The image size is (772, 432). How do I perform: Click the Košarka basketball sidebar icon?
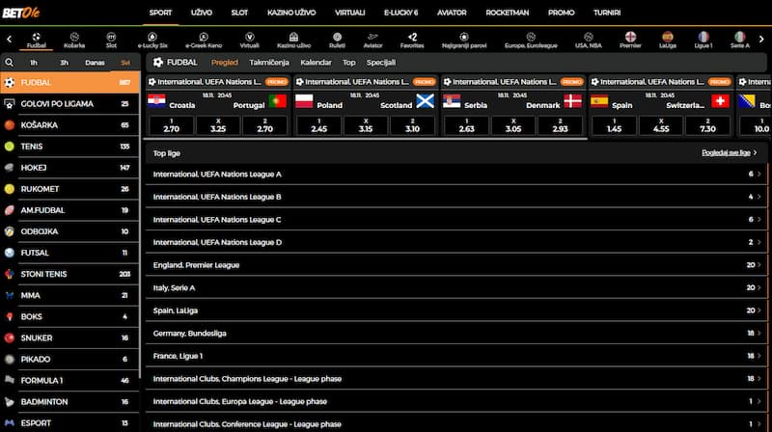tap(10, 125)
